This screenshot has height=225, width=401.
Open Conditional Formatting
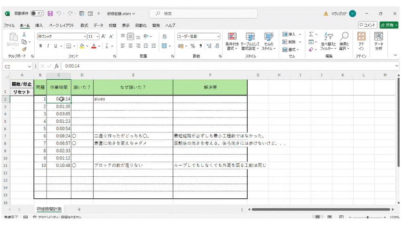pos(232,41)
